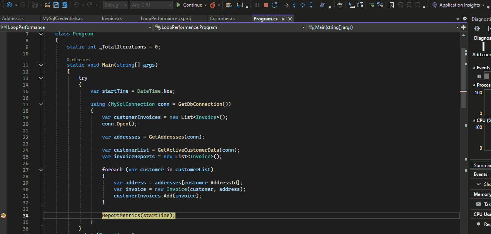The height and width of the screenshot is (234, 491).
Task: Collapse the Main method using its chevron
Action: 41,65
